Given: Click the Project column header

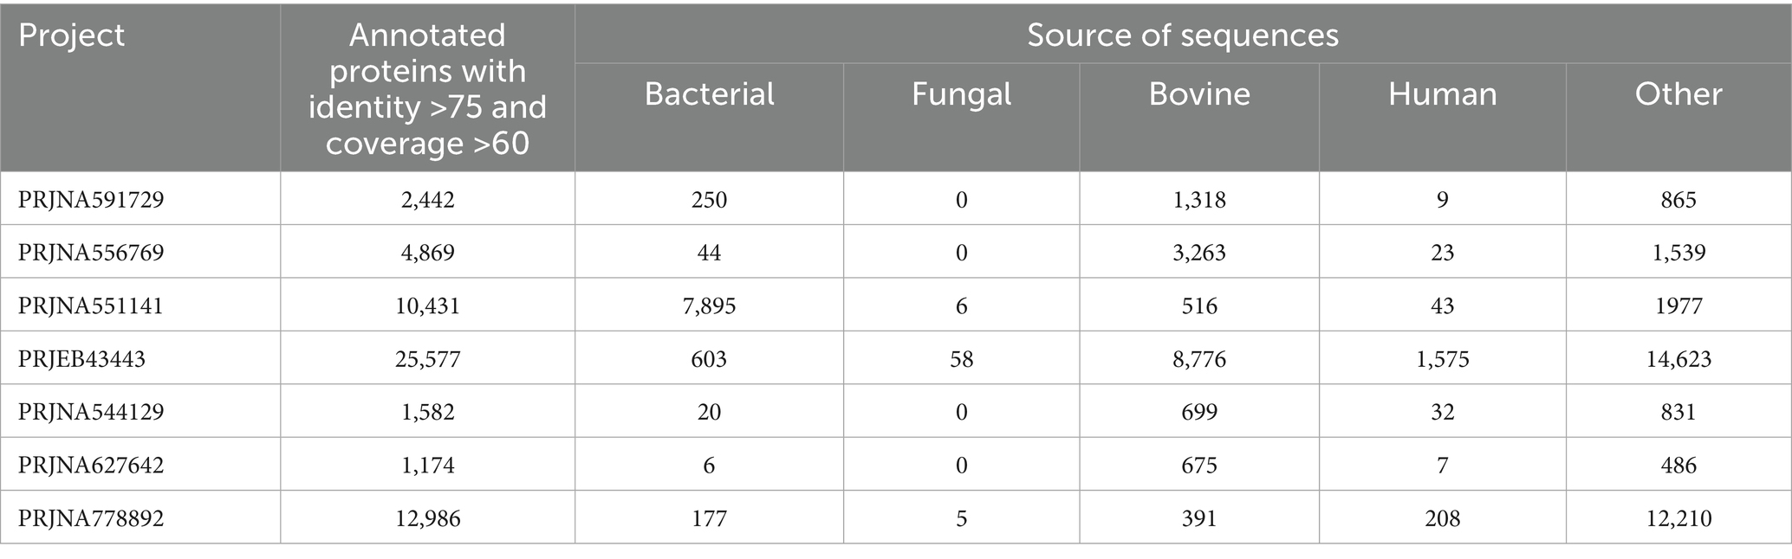Looking at the screenshot, I should [x=72, y=36].
